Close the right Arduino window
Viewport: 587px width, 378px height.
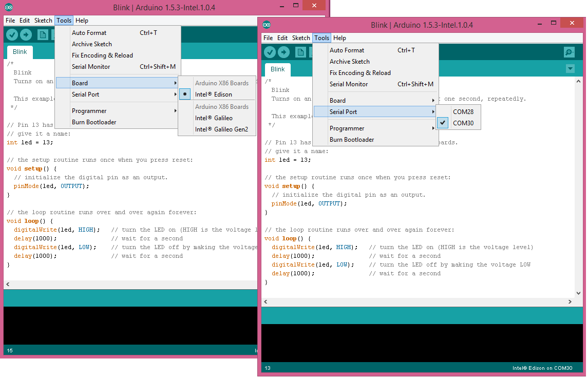coord(572,23)
